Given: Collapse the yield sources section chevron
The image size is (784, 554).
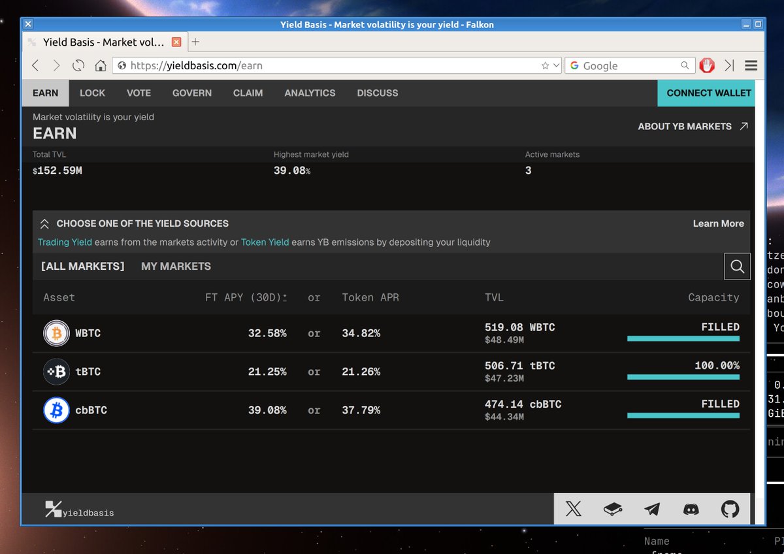Looking at the screenshot, I should click(44, 223).
